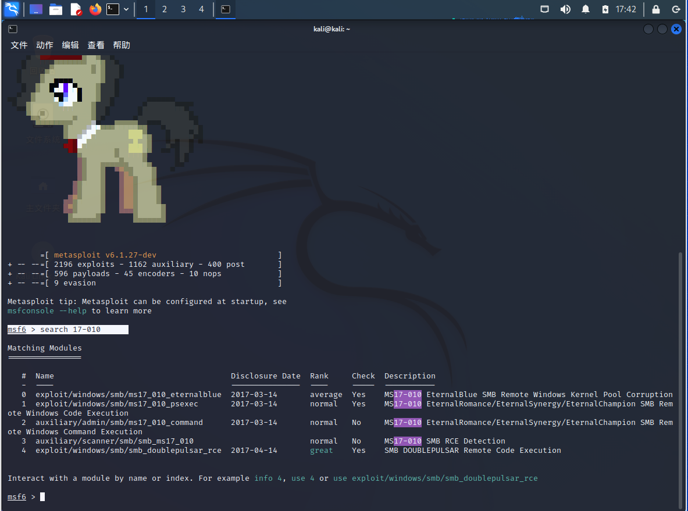Click the display tray icon
The image size is (688, 511).
(544, 9)
